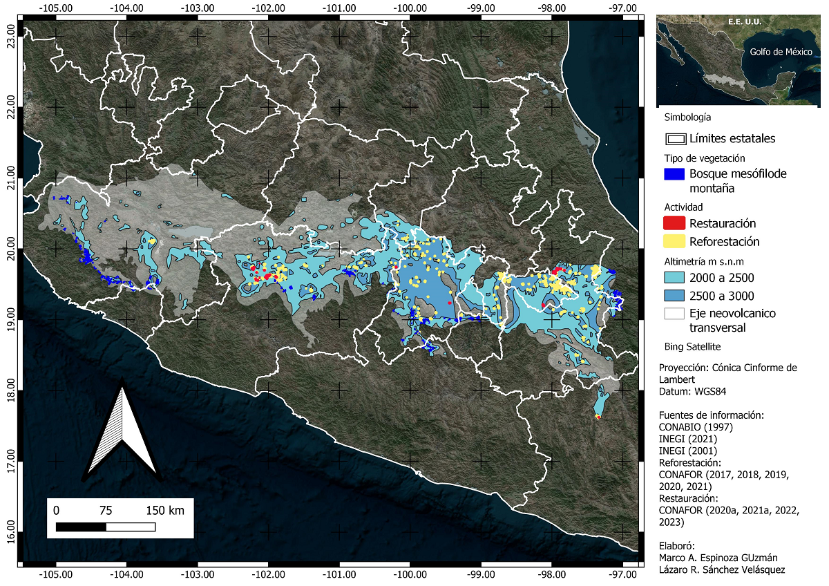Screen dimensions: 829x586
Task: Choose the 2500 a 3000 altimetry swatch
Action: tap(675, 296)
